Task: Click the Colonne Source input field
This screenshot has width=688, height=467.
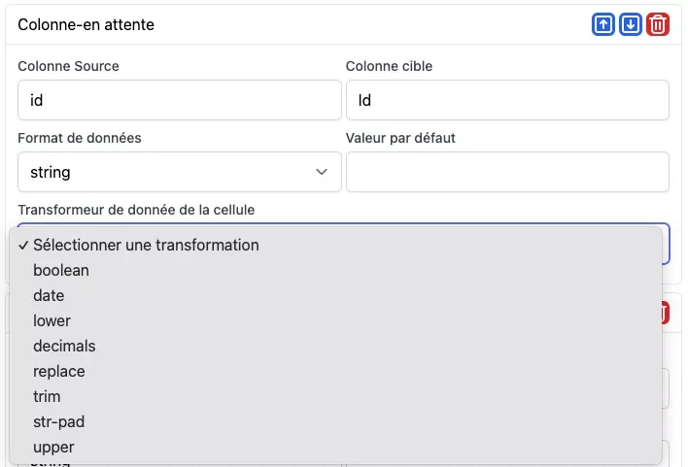Action: coord(179,100)
